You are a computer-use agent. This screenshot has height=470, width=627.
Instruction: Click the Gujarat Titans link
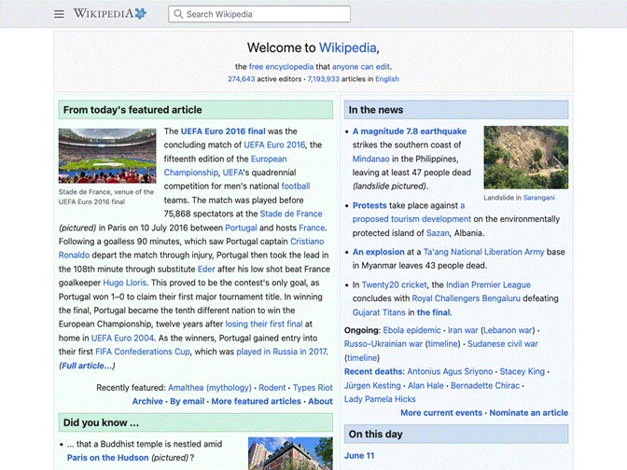click(379, 312)
